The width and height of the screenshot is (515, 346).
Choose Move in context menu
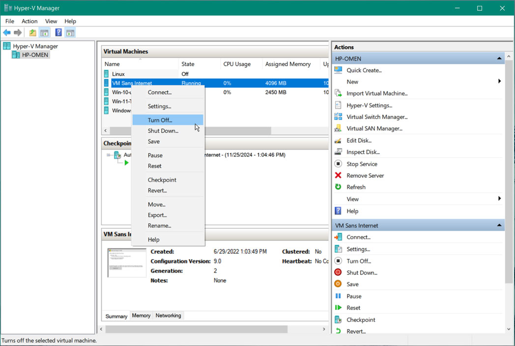point(168,204)
